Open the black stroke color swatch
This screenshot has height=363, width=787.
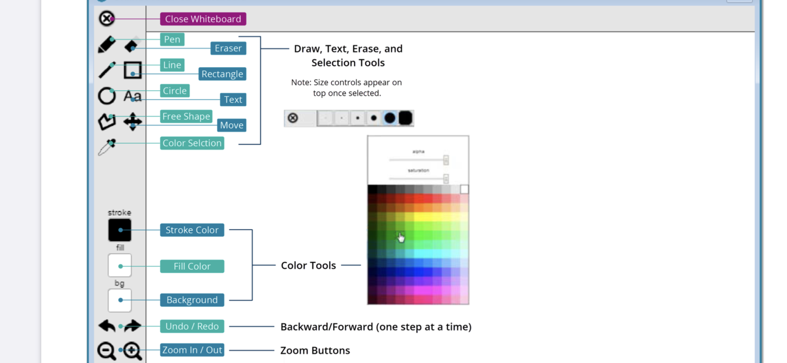tap(119, 230)
